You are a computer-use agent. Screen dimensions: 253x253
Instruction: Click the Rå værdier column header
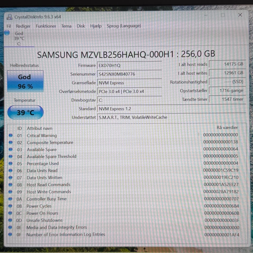(x=227, y=128)
